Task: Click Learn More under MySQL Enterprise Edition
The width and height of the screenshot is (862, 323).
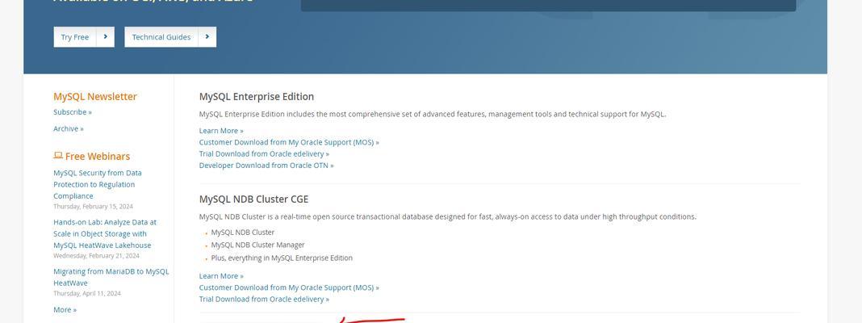Action: point(221,130)
